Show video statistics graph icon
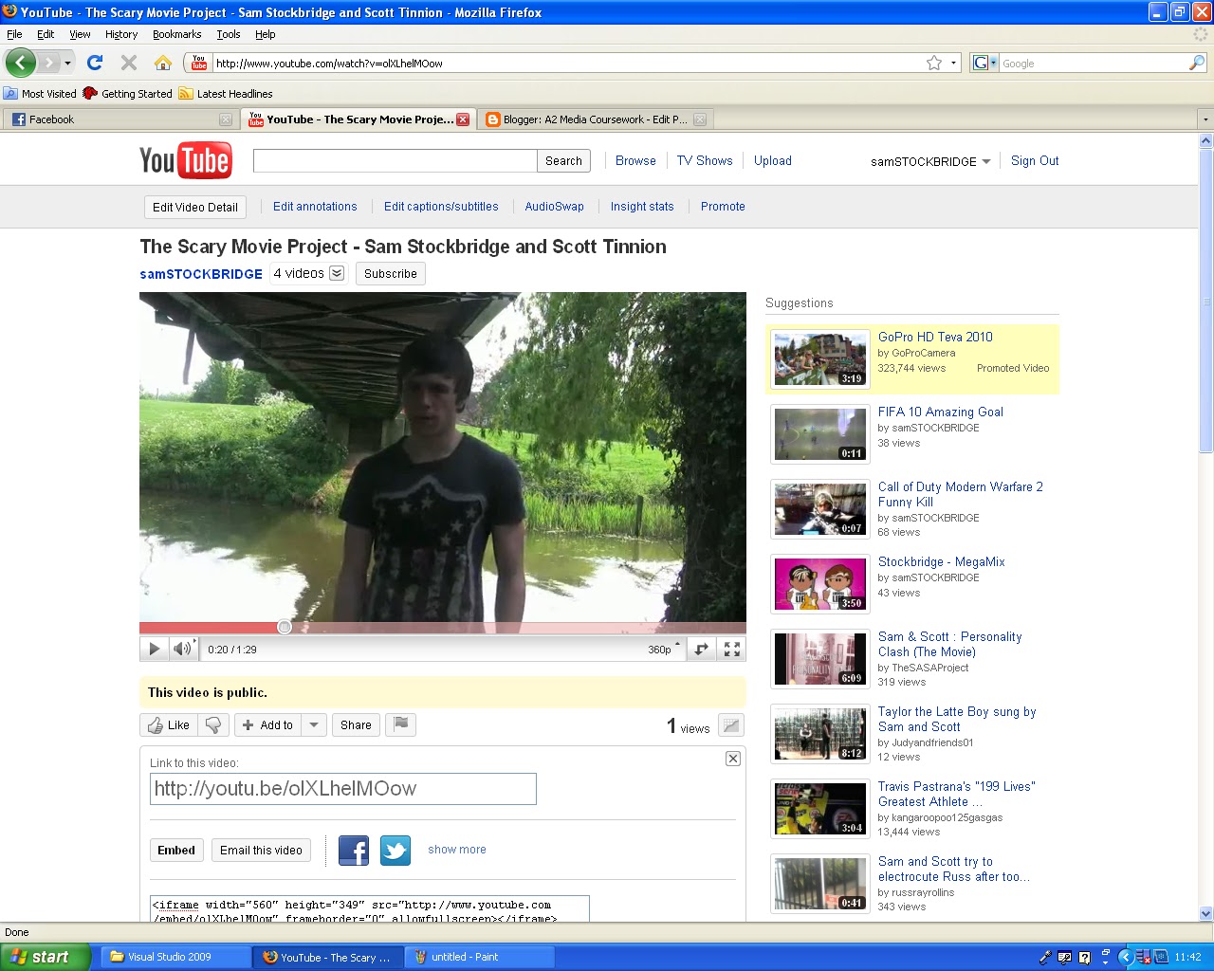This screenshot has height=971, width=1214. point(730,726)
